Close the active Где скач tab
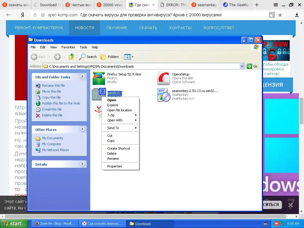This screenshot has width=304, height=228. click(153, 5)
